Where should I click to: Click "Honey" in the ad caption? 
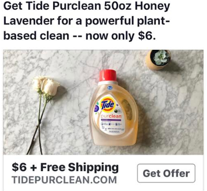tap(152, 6)
